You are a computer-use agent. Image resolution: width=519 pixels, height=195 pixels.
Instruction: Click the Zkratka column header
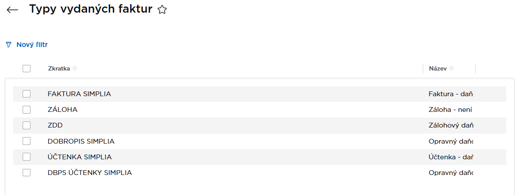[59, 69]
